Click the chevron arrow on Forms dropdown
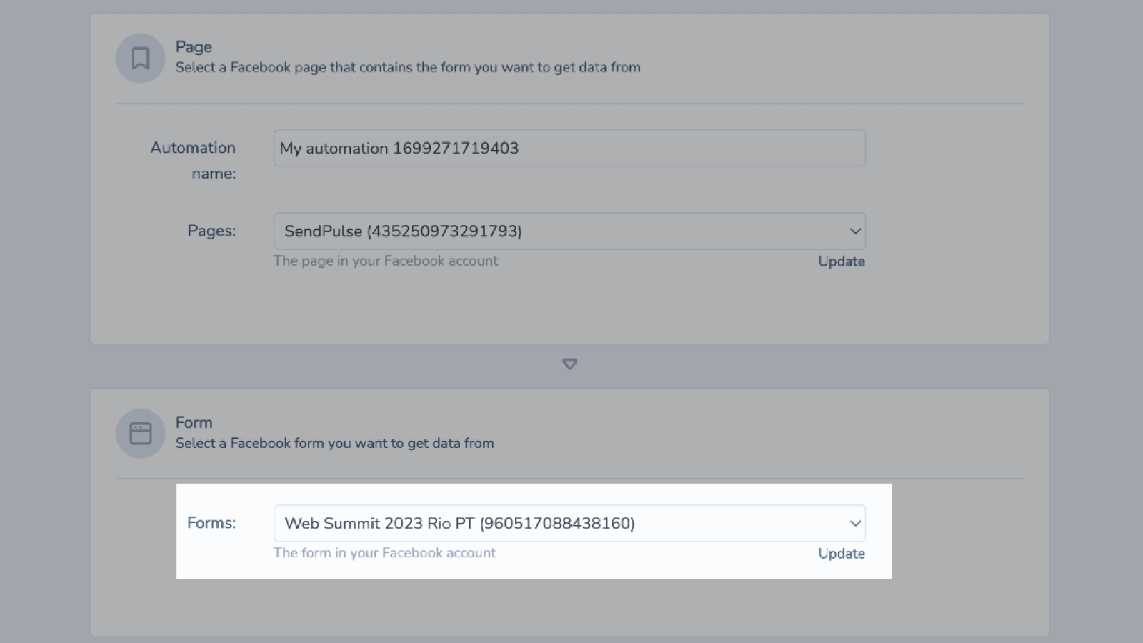The width and height of the screenshot is (1143, 643). [854, 524]
